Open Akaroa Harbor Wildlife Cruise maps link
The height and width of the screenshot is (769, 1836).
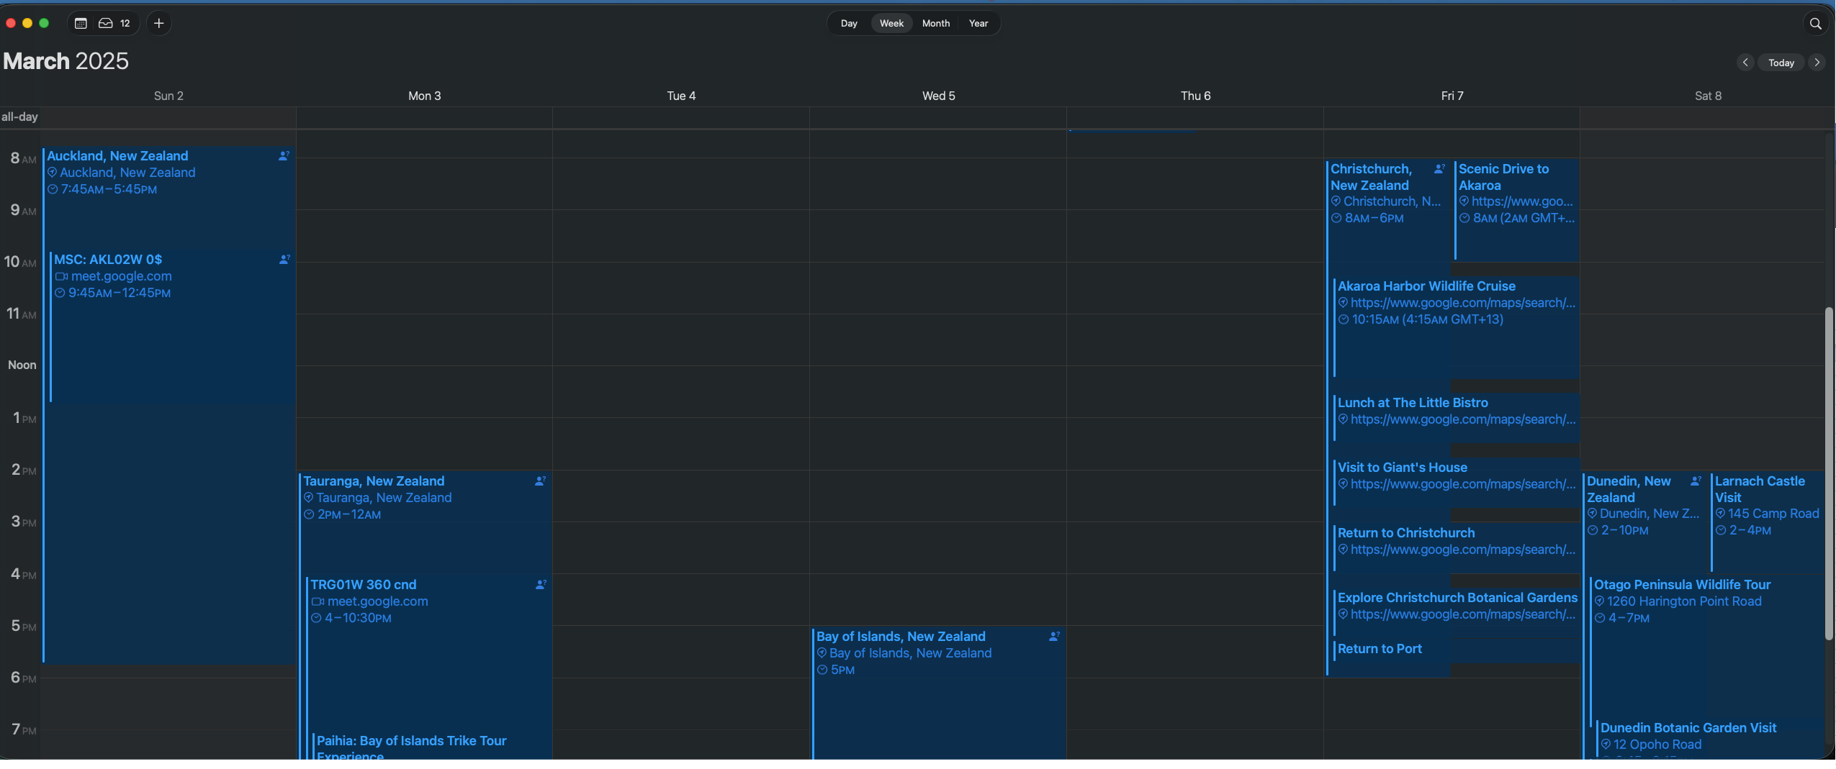coord(1462,303)
